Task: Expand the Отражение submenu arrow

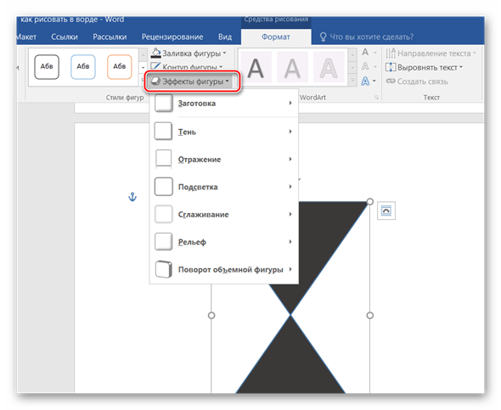Action: click(x=290, y=159)
